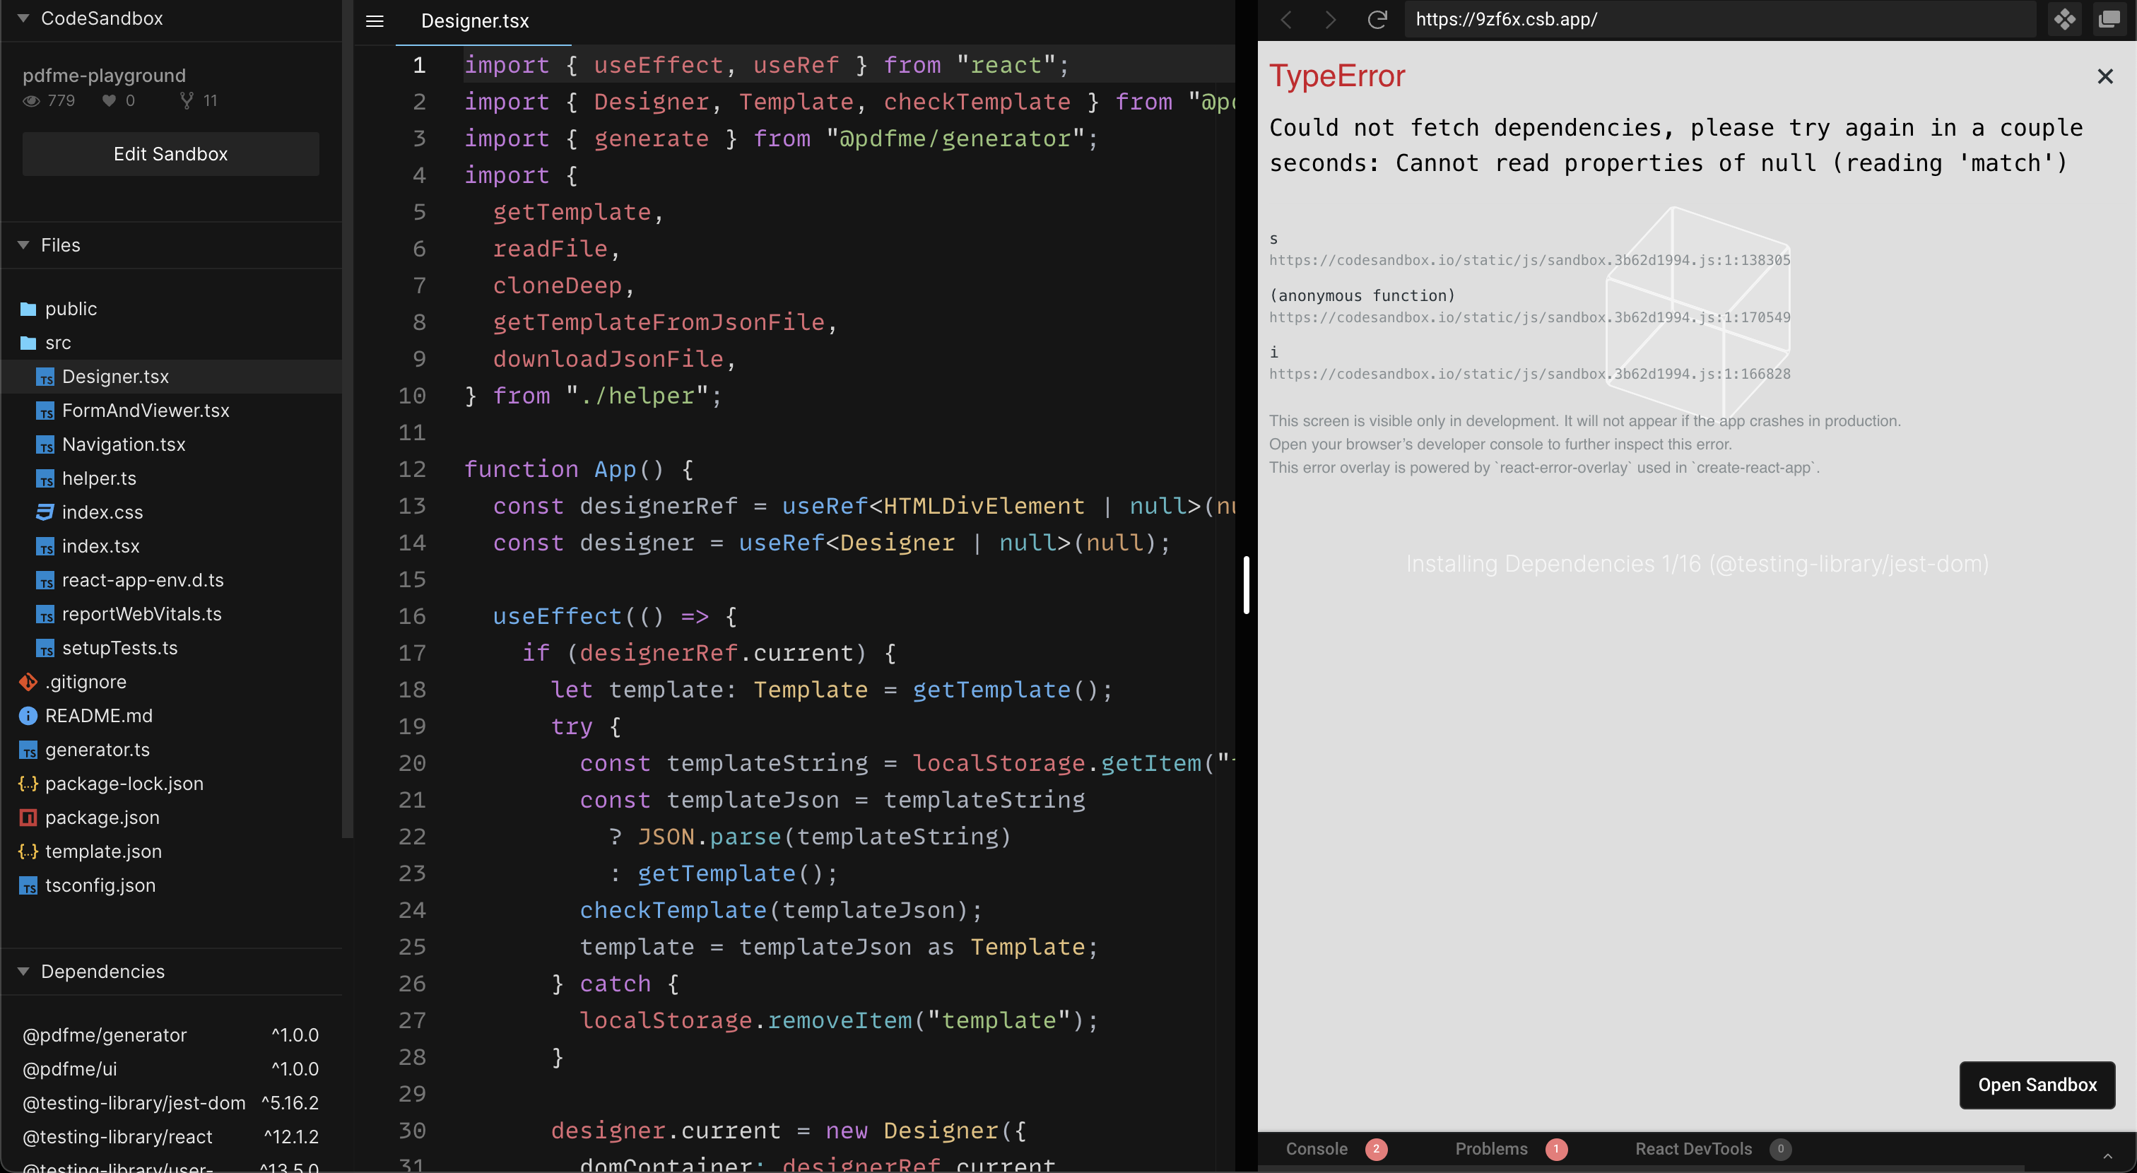2137x1173 pixels.
Task: Toggle the hamburger menu in the editor
Action: click(375, 20)
